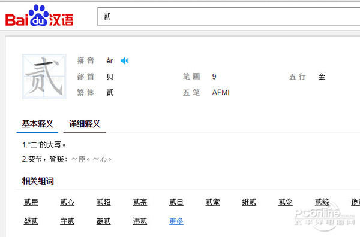The height and width of the screenshot is (237, 360).
Task: Open the related word 疑贰
Action: tap(31, 221)
